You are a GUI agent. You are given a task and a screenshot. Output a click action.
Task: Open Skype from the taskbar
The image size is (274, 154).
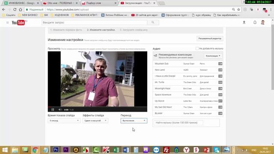[216, 150]
